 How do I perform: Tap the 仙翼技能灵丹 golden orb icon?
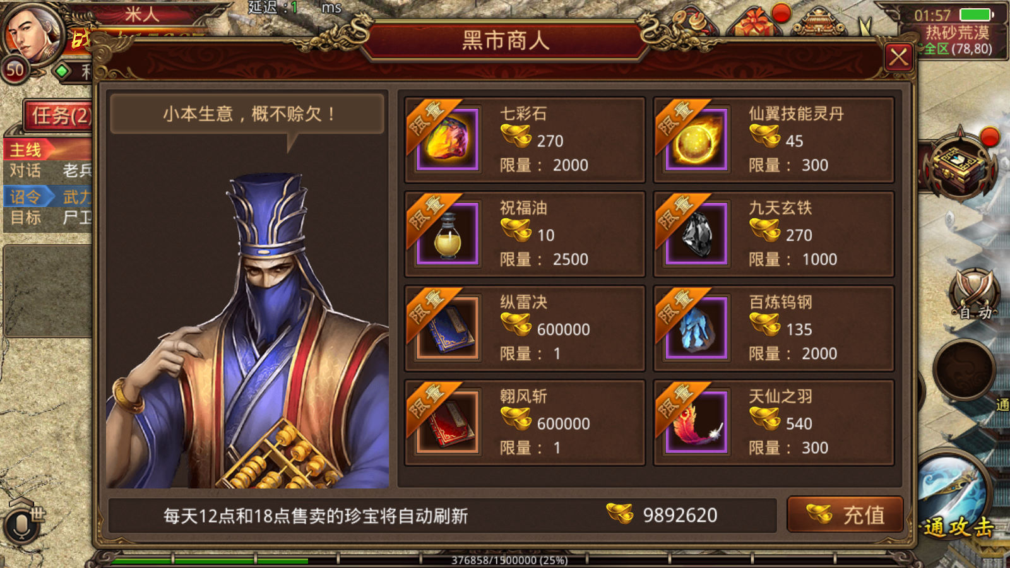pos(696,139)
